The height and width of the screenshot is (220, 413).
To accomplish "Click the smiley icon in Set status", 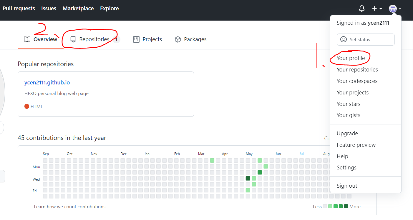I will (344, 39).
